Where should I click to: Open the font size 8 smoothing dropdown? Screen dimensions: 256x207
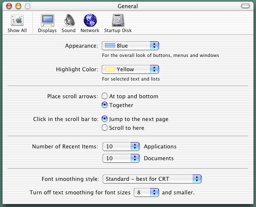click(146, 192)
